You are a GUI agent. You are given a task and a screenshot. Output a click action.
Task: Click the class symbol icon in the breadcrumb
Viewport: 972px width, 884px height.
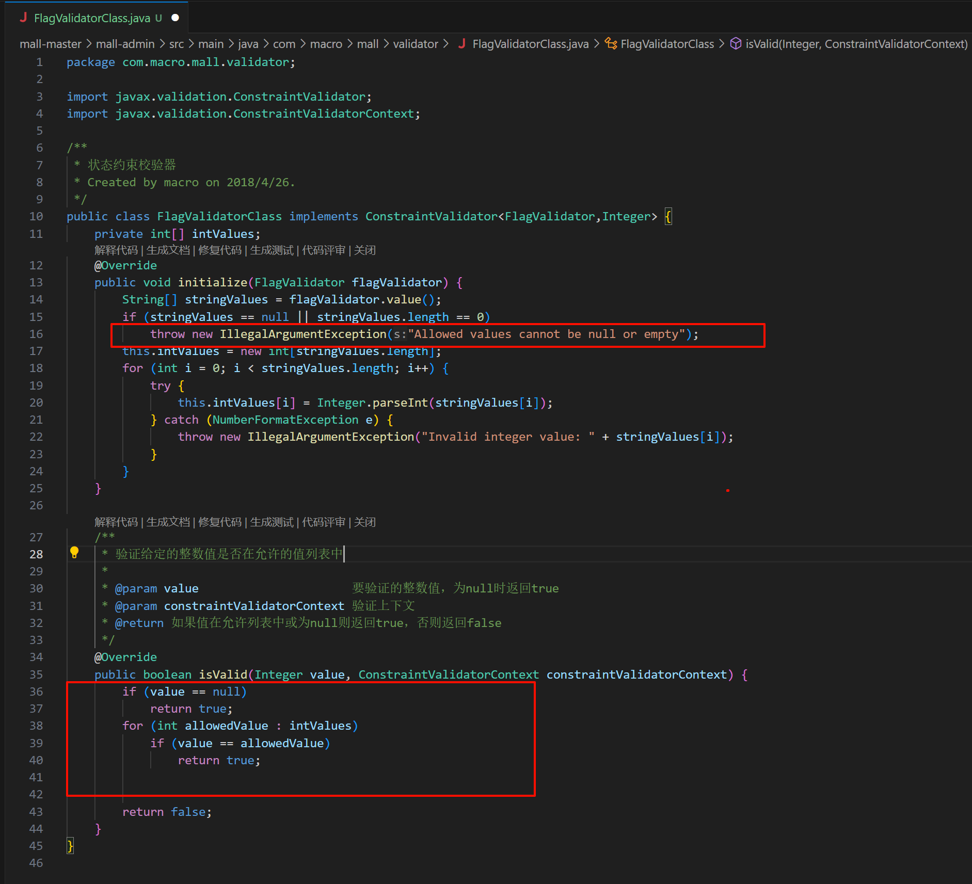tap(611, 44)
